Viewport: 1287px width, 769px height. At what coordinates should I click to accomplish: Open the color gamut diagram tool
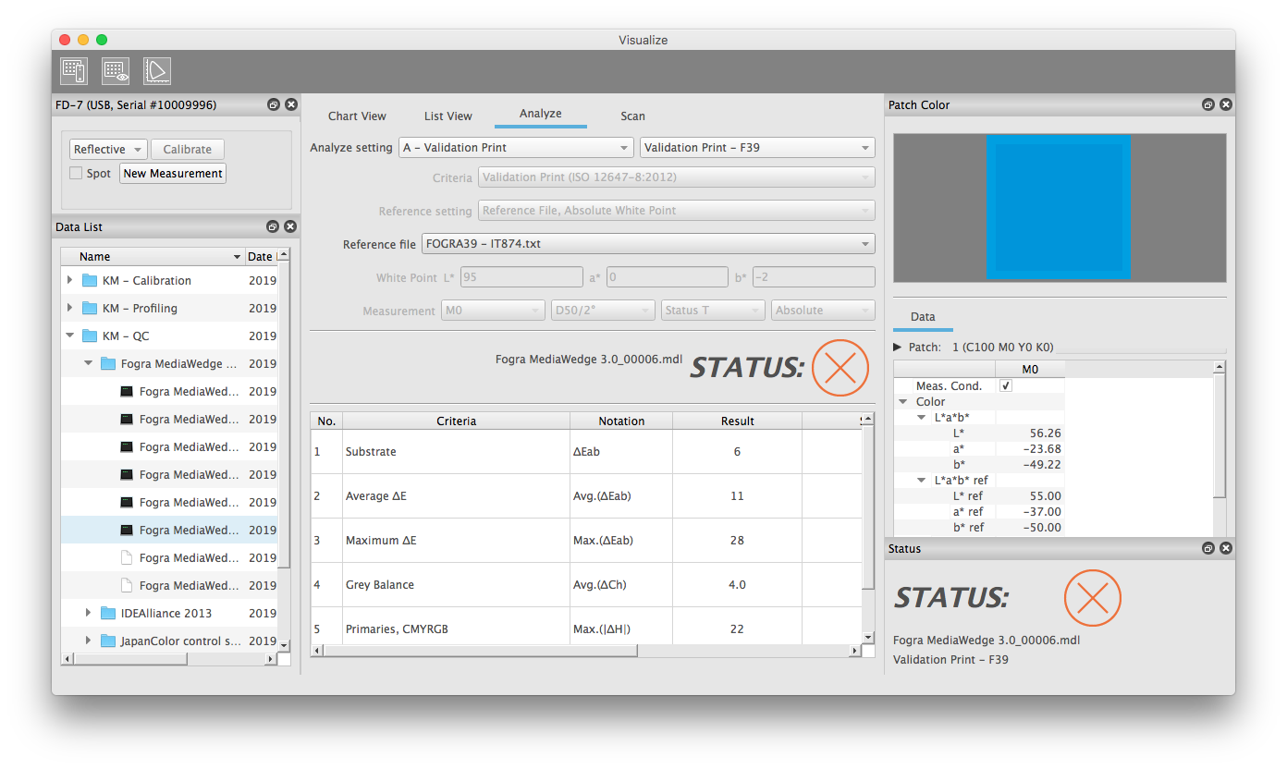coord(157,71)
